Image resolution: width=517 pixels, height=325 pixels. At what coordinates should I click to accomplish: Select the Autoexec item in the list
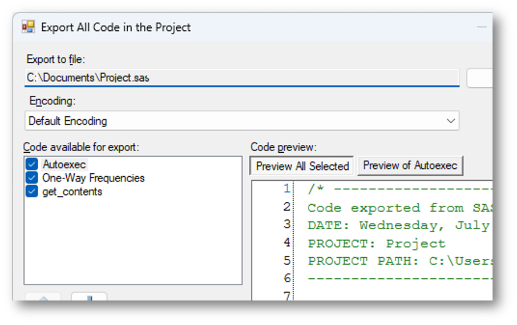pos(64,164)
